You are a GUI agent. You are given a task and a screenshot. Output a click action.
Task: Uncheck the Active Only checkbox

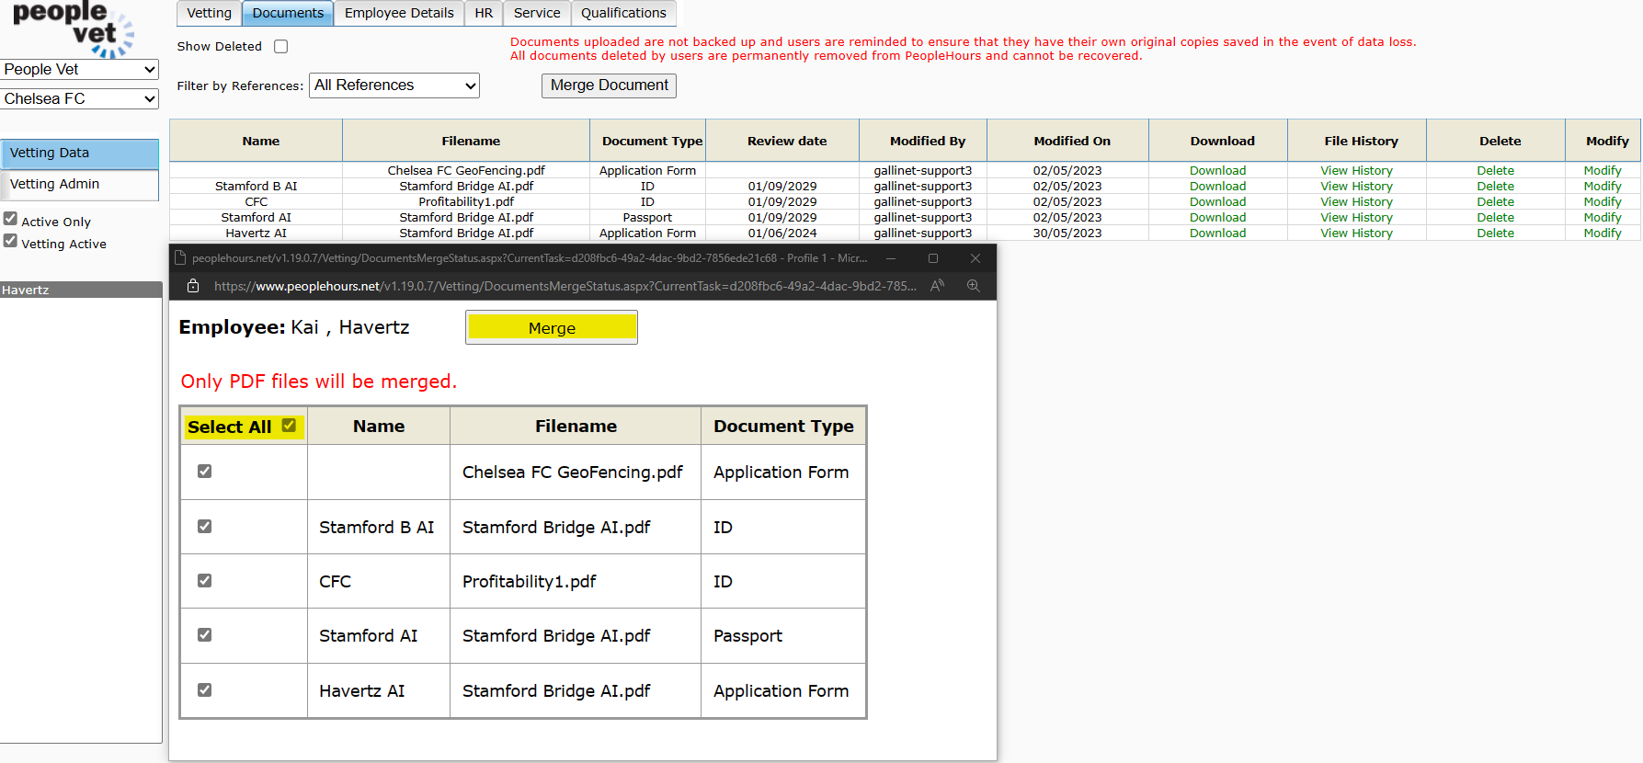(11, 219)
